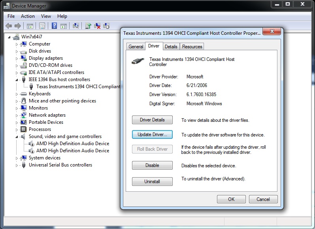Select the System devices label

(x=45, y=158)
